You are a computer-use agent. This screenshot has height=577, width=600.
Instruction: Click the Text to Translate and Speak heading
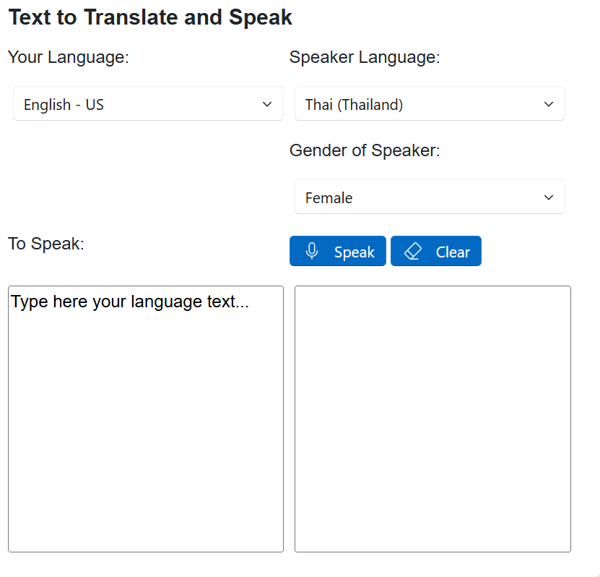tap(150, 17)
